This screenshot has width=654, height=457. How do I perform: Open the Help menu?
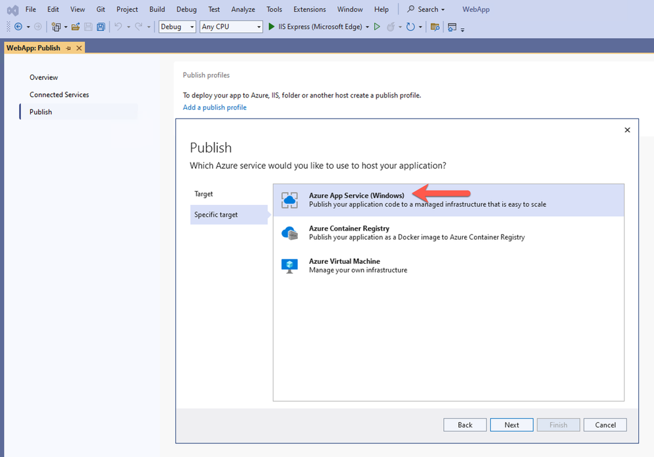381,9
